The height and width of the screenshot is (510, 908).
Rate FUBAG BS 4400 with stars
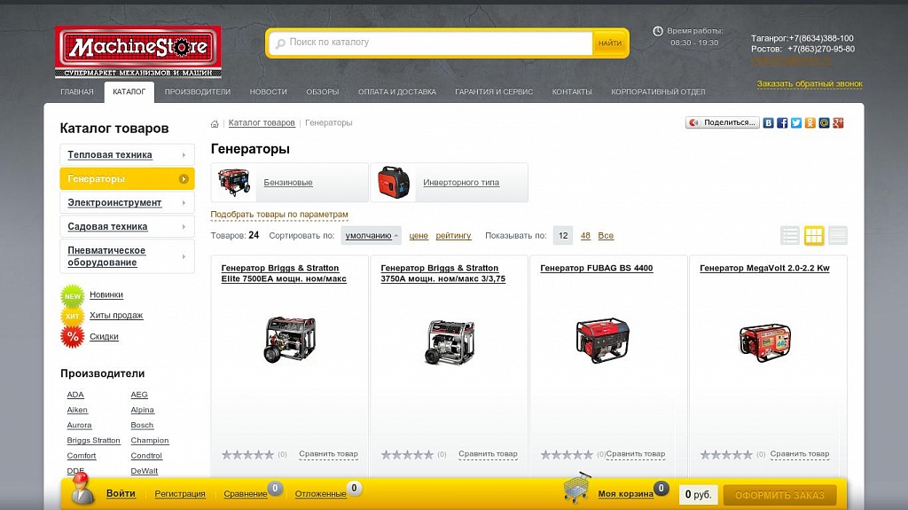(567, 455)
